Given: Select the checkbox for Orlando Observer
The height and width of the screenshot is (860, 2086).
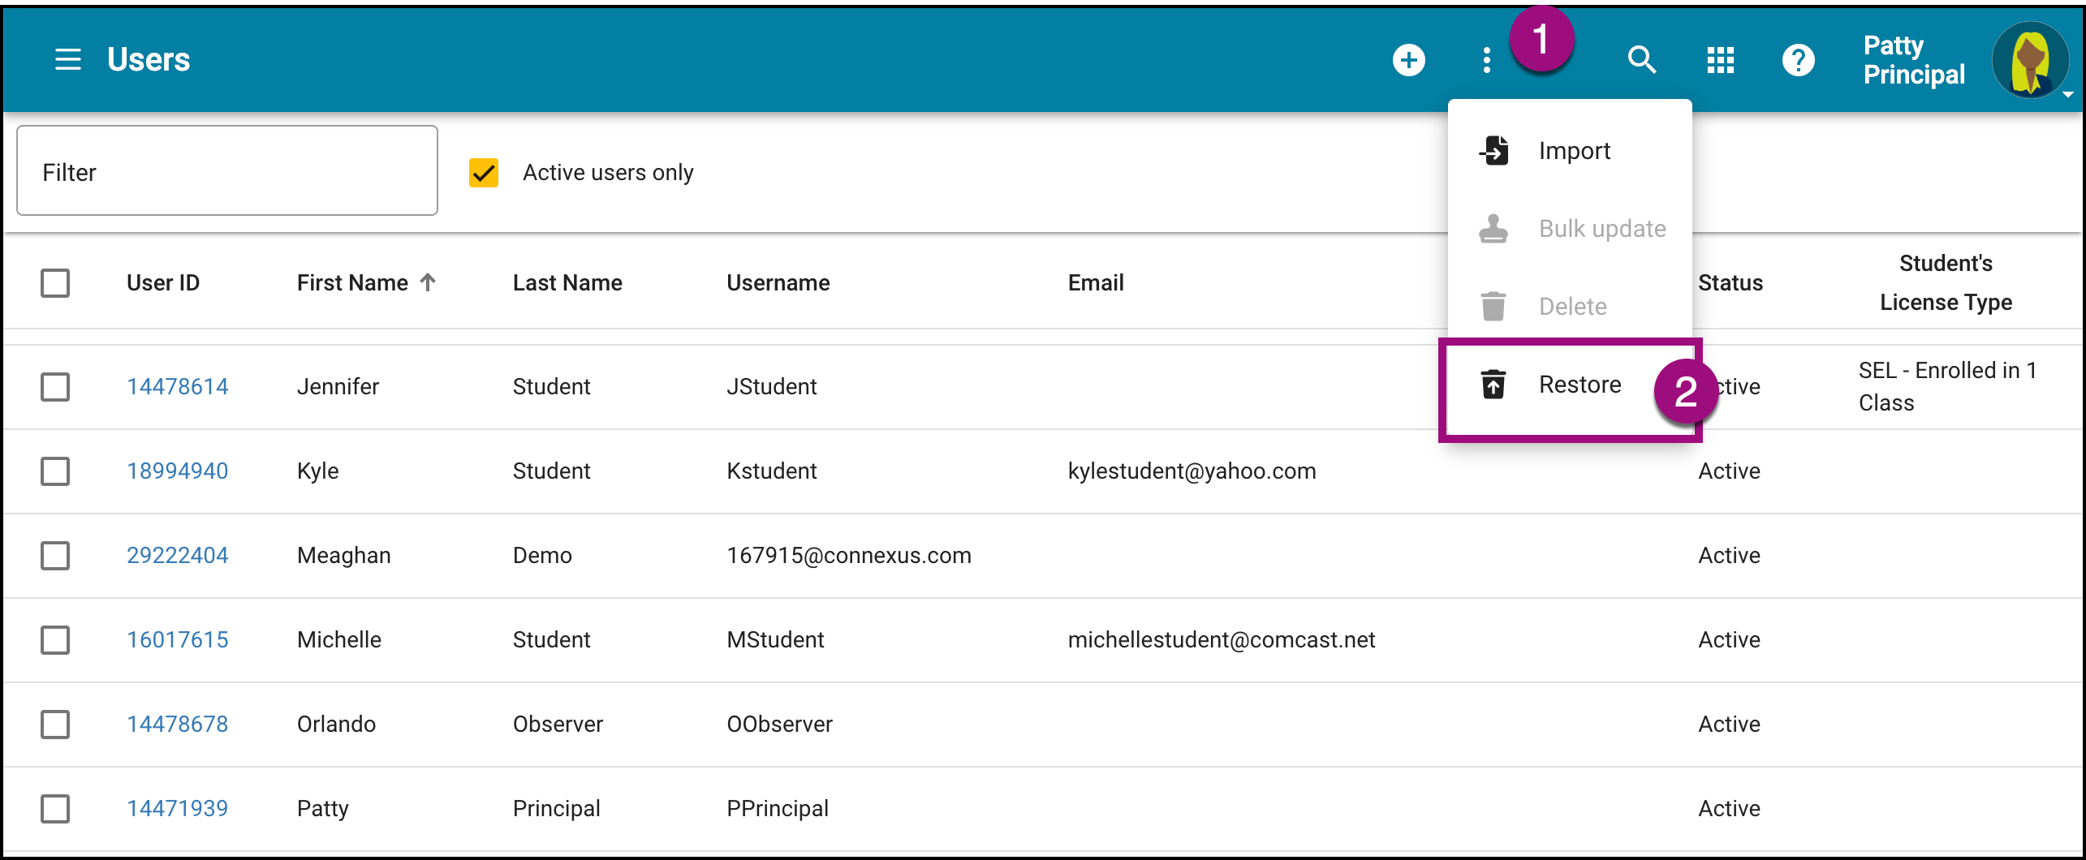Looking at the screenshot, I should point(55,725).
